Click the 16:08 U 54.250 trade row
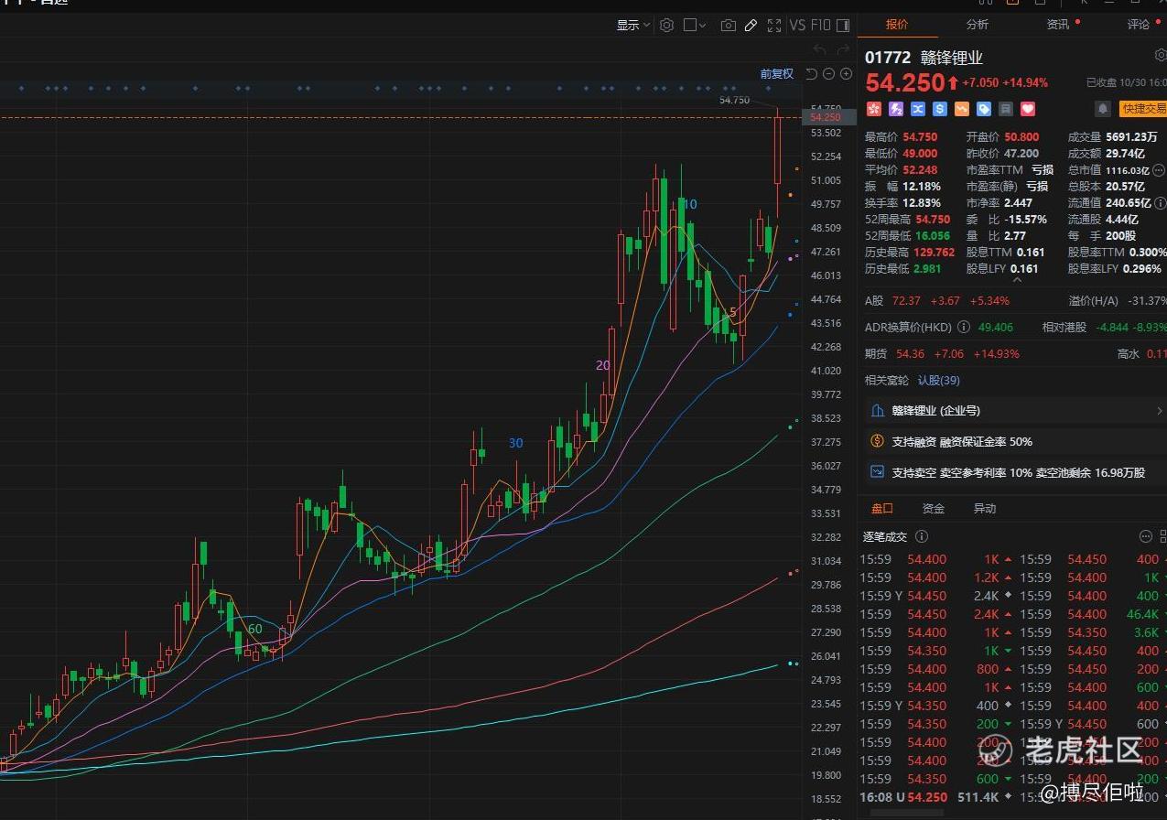 pos(937,797)
